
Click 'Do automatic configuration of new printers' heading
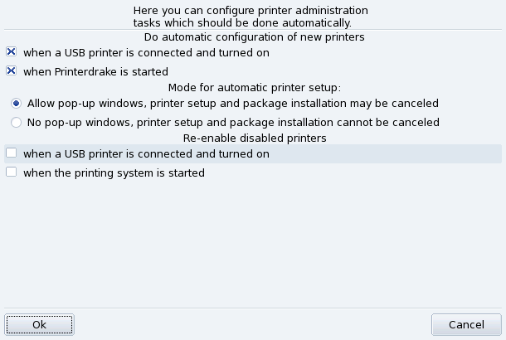[x=254, y=36]
